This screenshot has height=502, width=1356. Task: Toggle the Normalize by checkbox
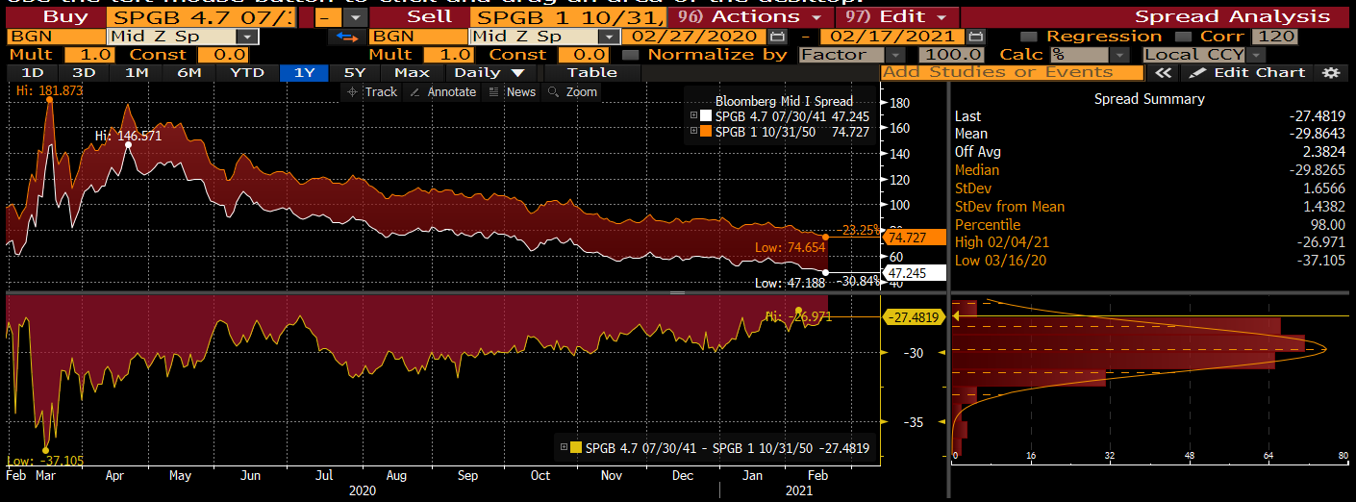[630, 55]
